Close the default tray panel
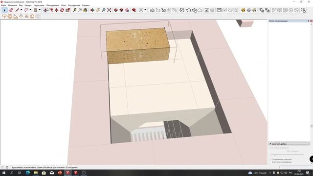Image resolution: width=313 pixels, height=176 pixels. 311,21
